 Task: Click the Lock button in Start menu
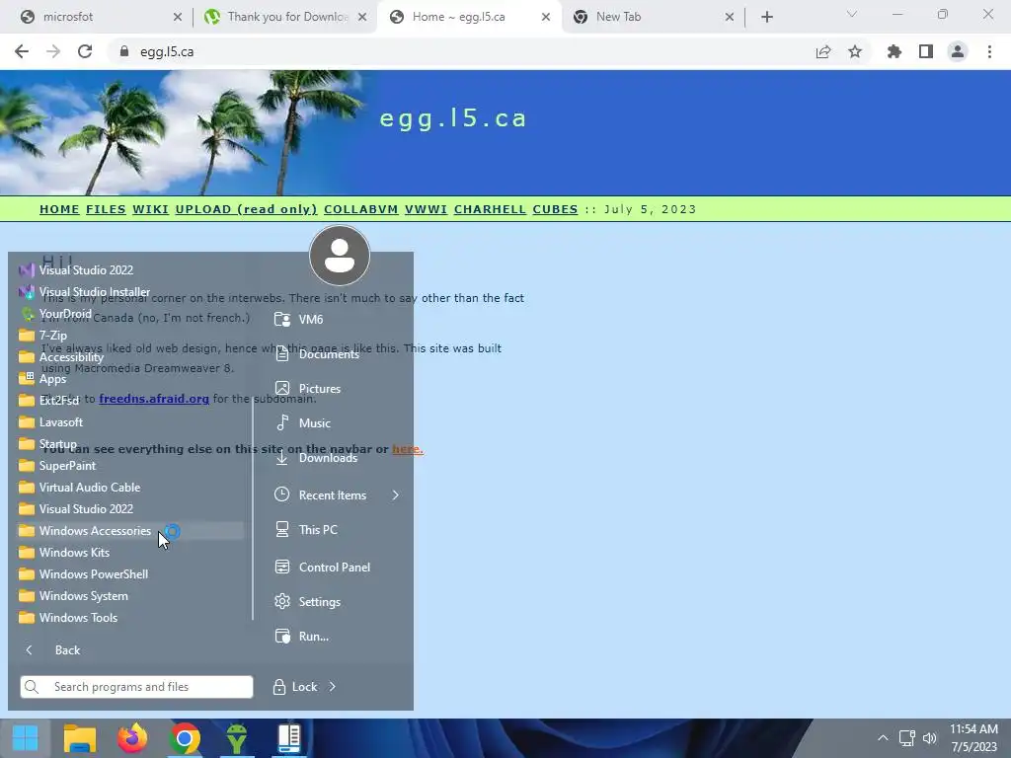(x=295, y=687)
